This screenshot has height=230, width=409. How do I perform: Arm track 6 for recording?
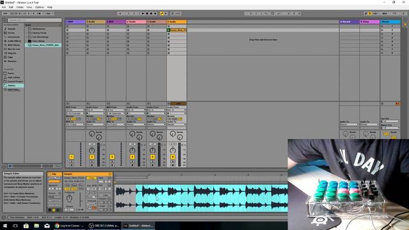(173, 165)
